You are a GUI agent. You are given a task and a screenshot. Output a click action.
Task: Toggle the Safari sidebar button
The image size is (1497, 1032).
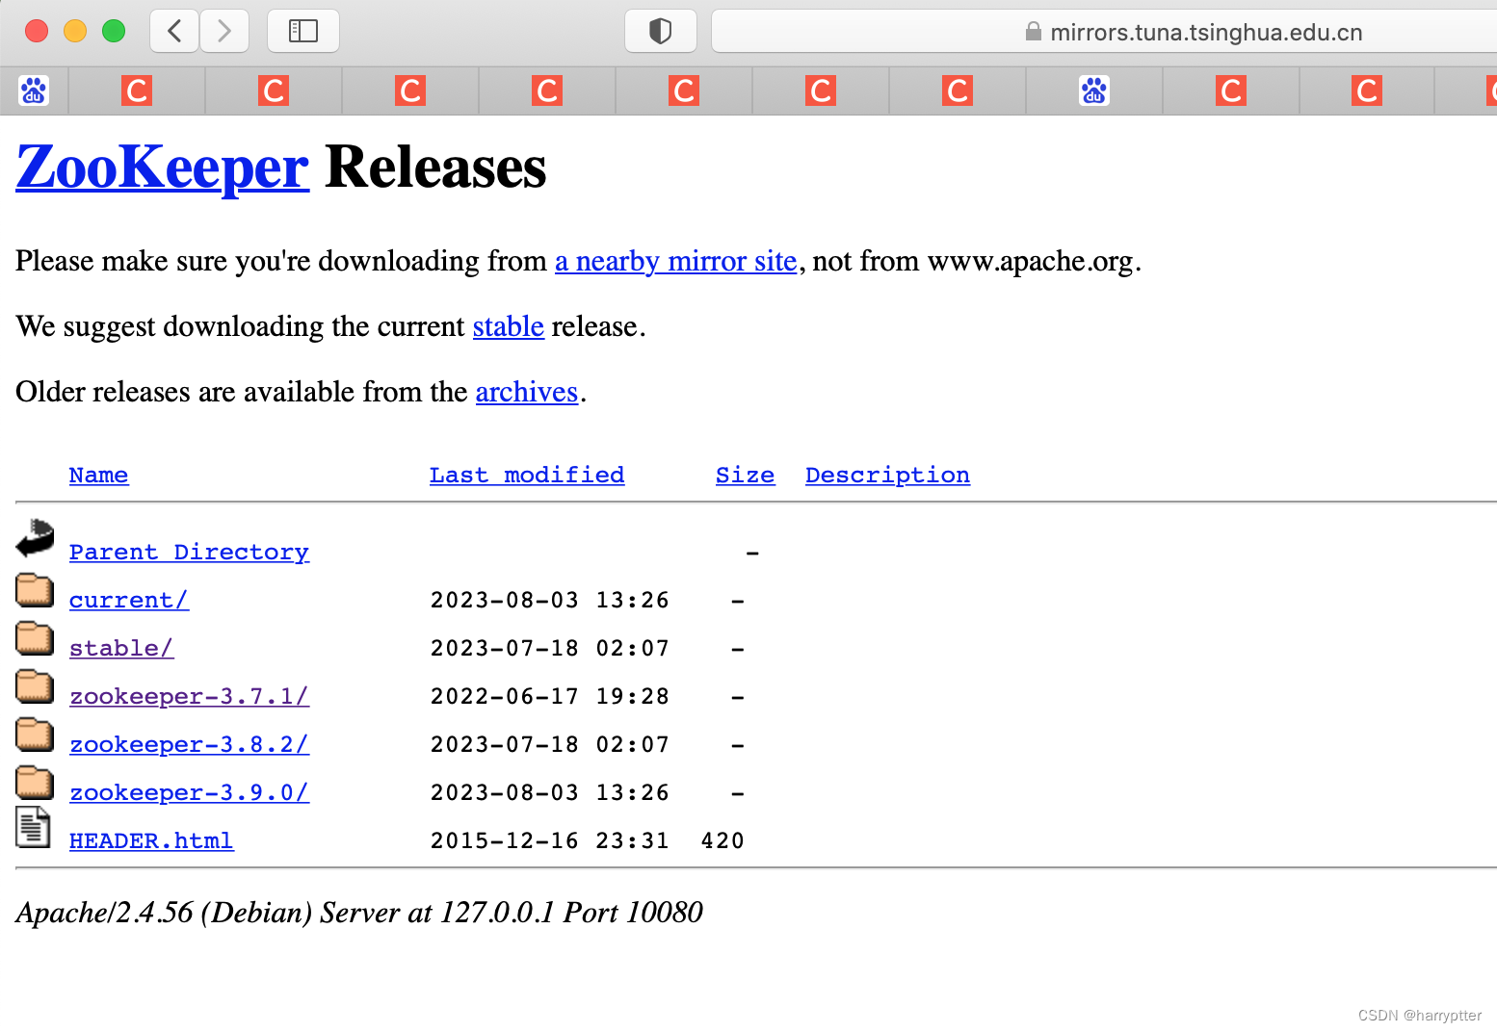tap(303, 31)
